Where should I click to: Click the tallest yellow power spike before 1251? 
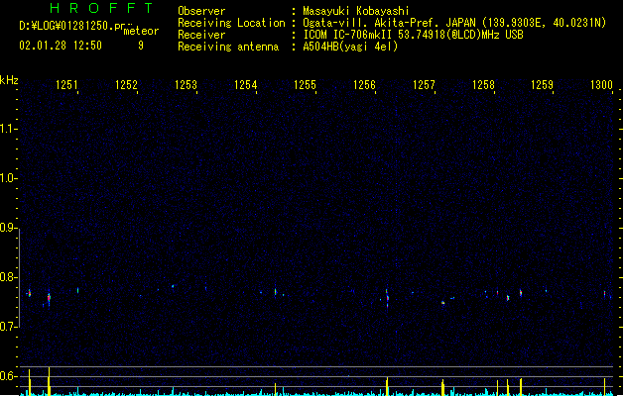[49, 381]
